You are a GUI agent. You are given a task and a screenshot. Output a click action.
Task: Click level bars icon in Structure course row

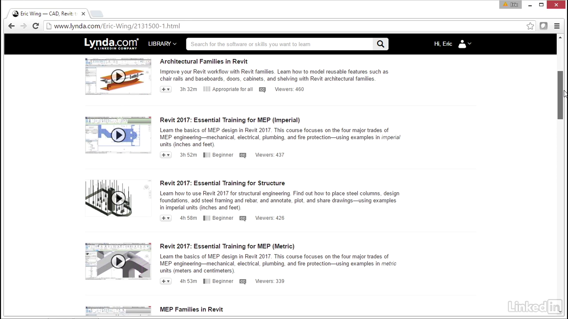coord(206,218)
